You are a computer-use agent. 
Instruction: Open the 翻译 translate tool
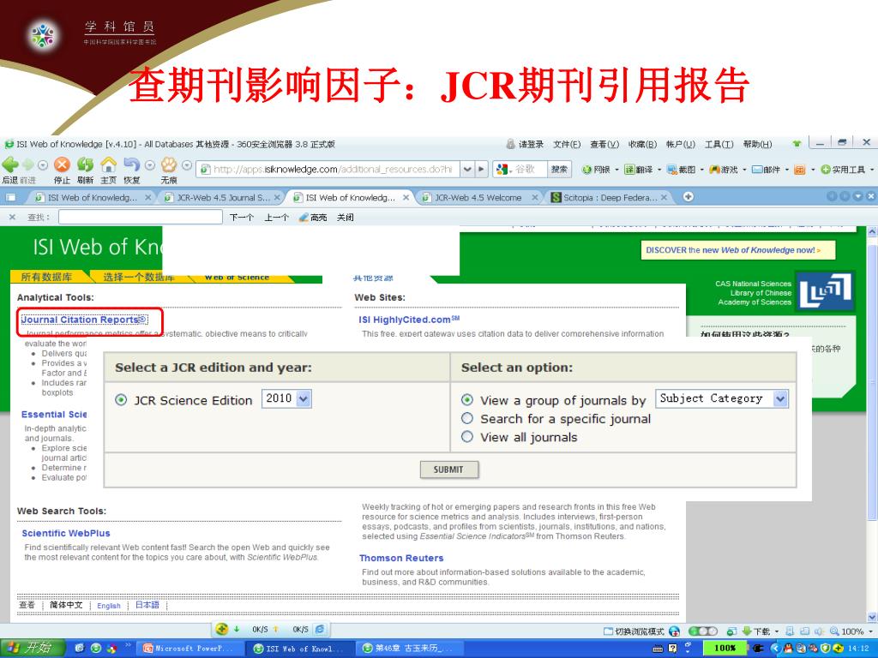[x=639, y=170]
